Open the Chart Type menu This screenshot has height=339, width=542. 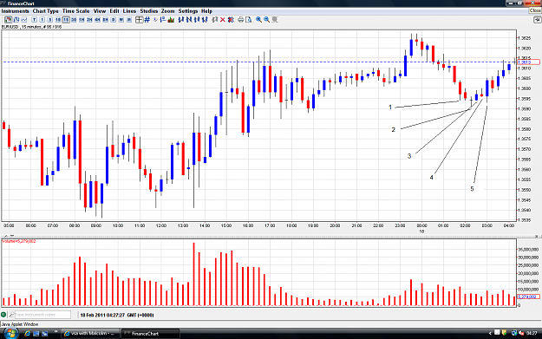click(x=46, y=11)
